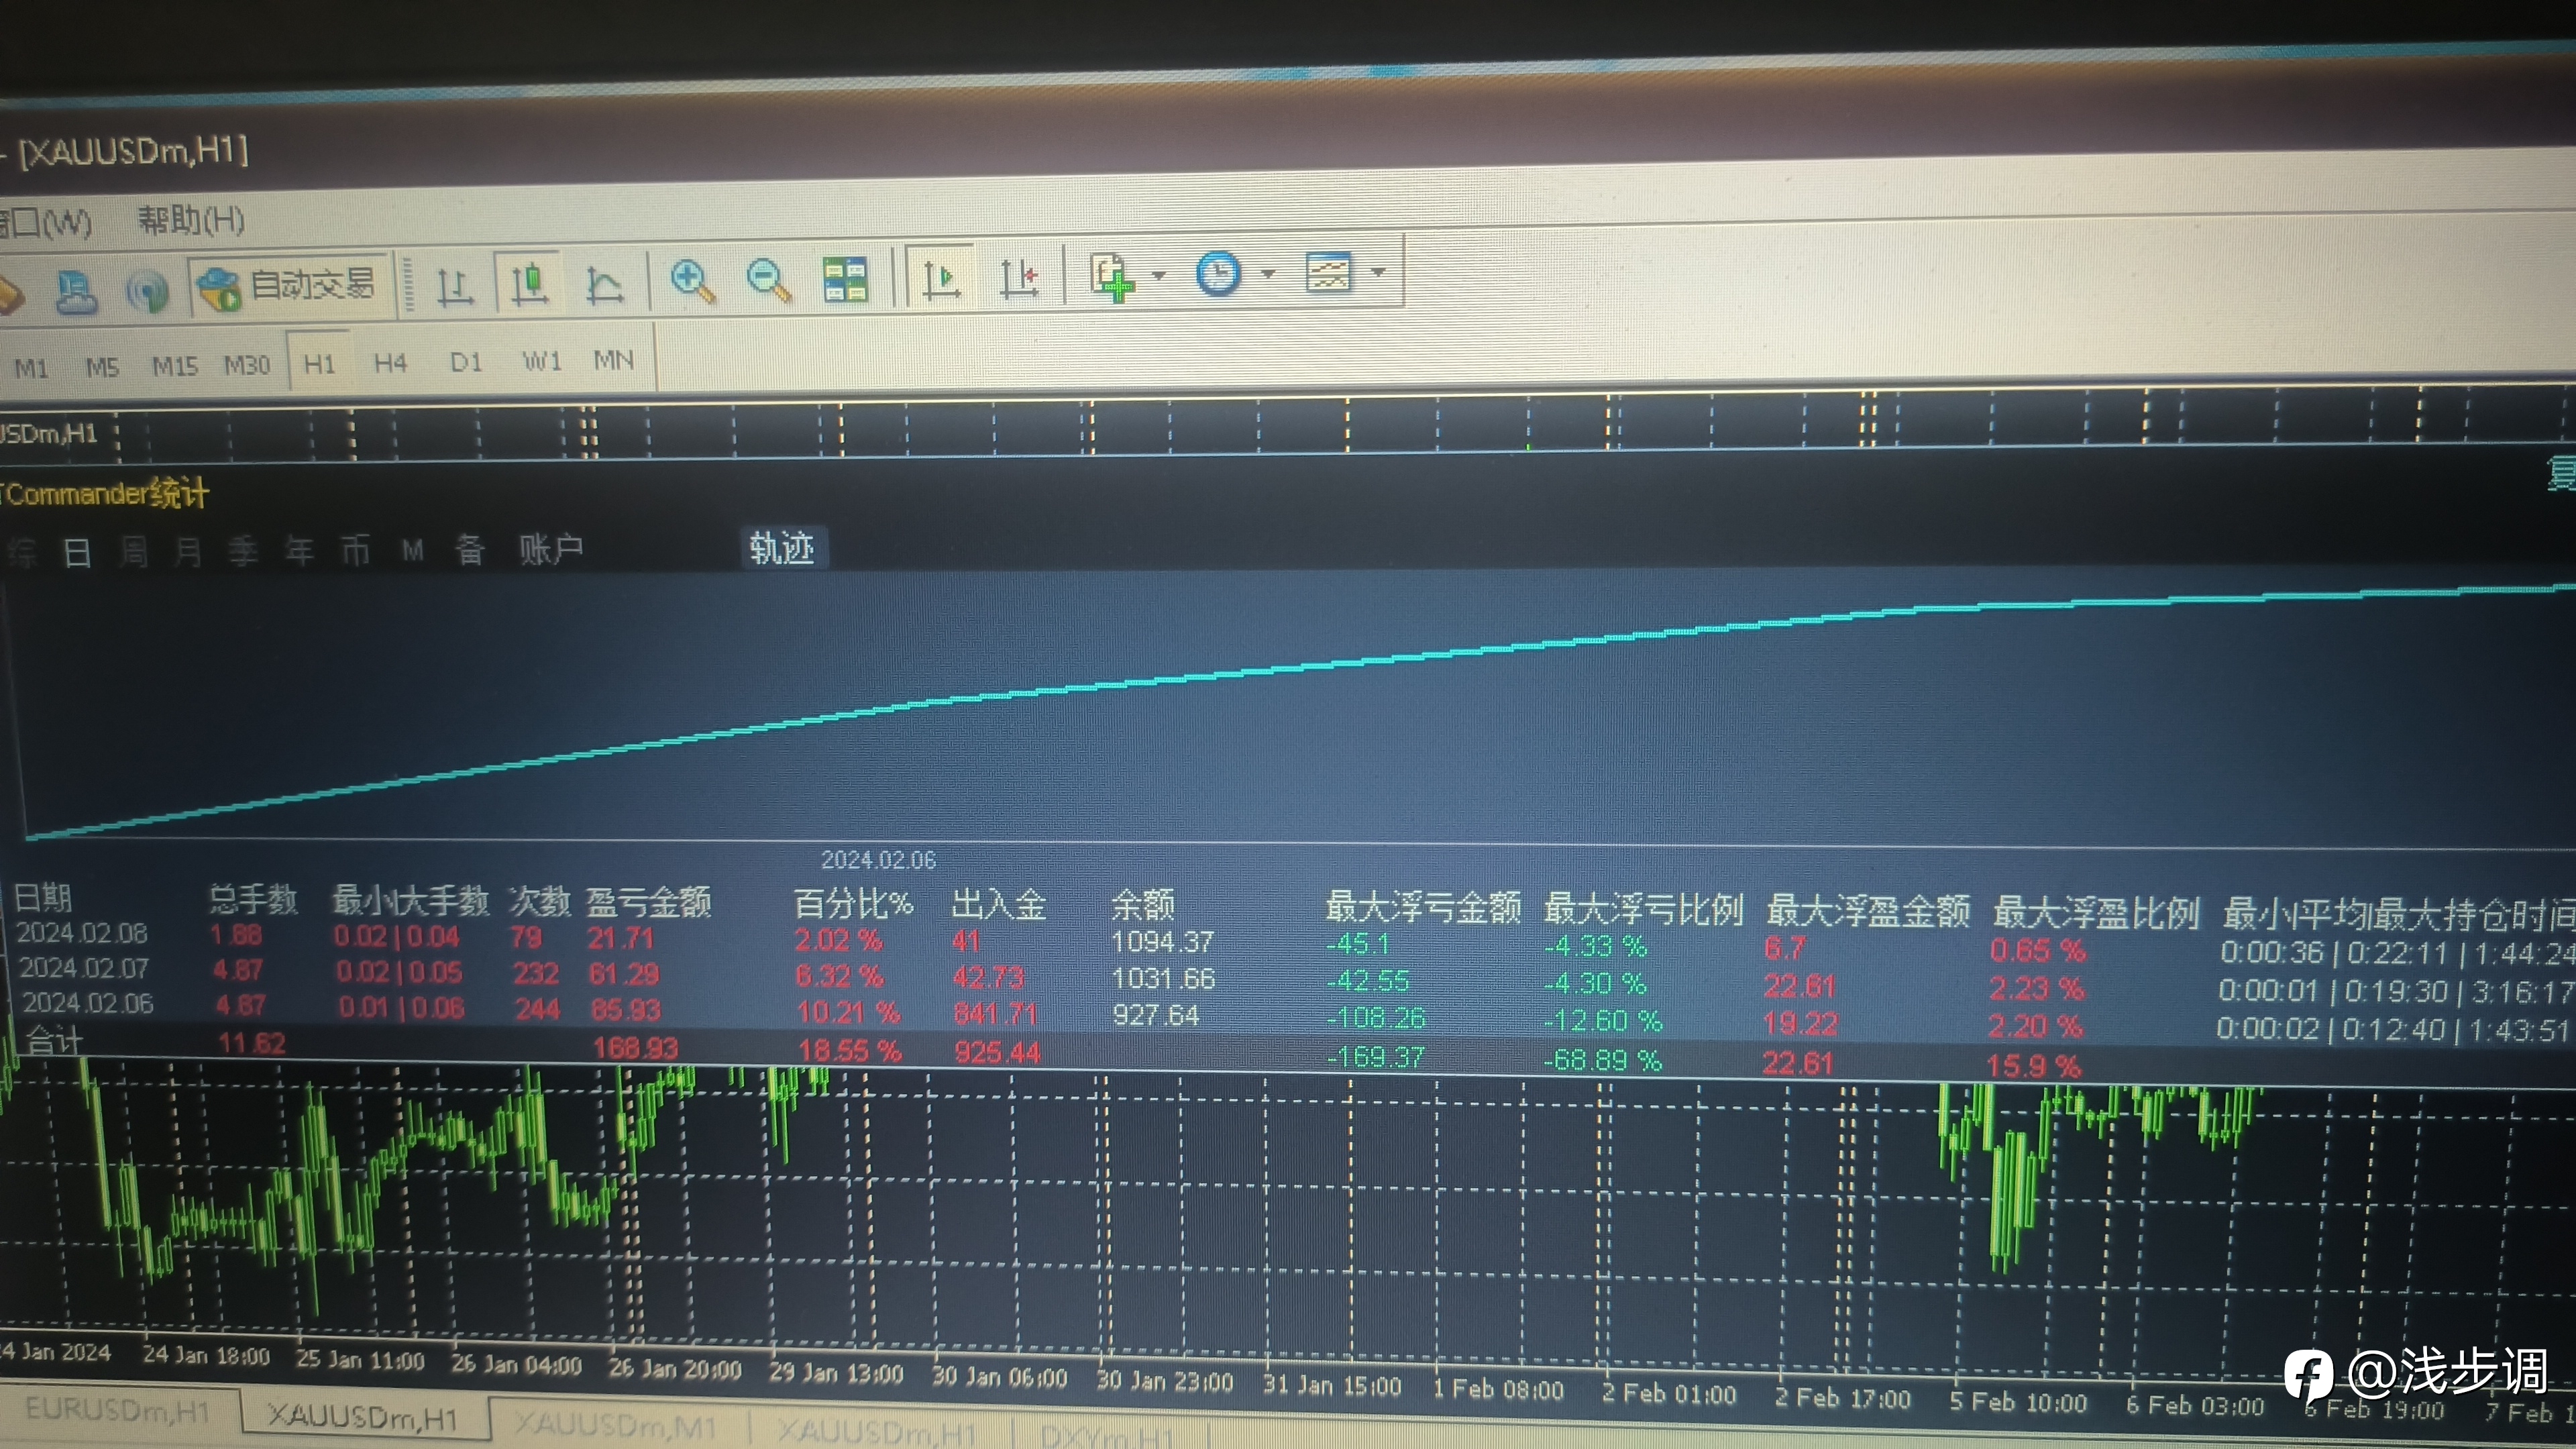Click the 百分比% column header
This screenshot has height=1449, width=2576.
click(853, 904)
